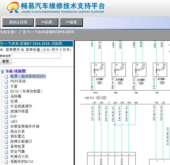Click page icon beside 故障诊断接口
This screenshot has width=170, height=165.
point(6,142)
